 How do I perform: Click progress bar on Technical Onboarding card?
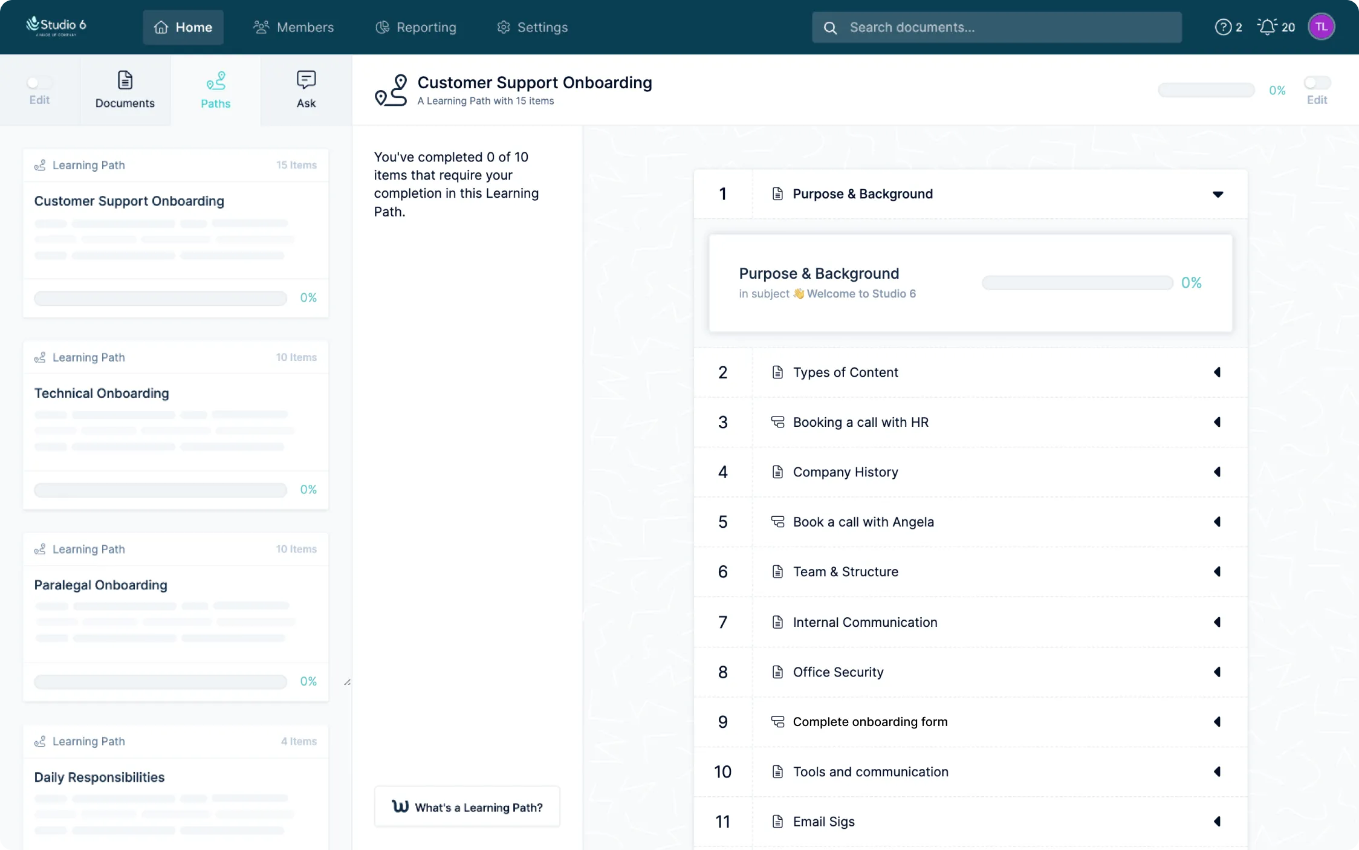(160, 490)
